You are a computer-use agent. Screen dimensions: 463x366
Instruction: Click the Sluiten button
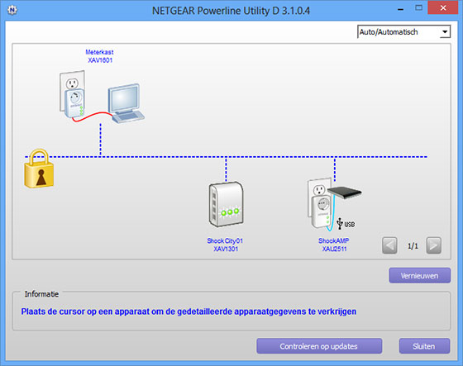(x=424, y=346)
